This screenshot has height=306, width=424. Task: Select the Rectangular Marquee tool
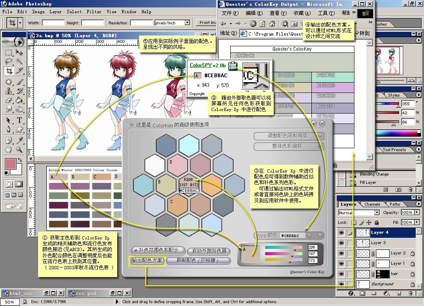click(x=8, y=52)
